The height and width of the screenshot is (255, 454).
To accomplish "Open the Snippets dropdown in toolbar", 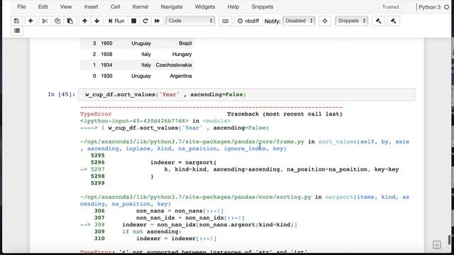I will pyautogui.click(x=352, y=21).
